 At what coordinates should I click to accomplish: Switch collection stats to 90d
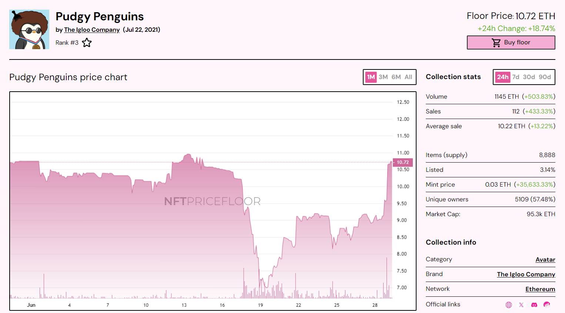(x=545, y=77)
